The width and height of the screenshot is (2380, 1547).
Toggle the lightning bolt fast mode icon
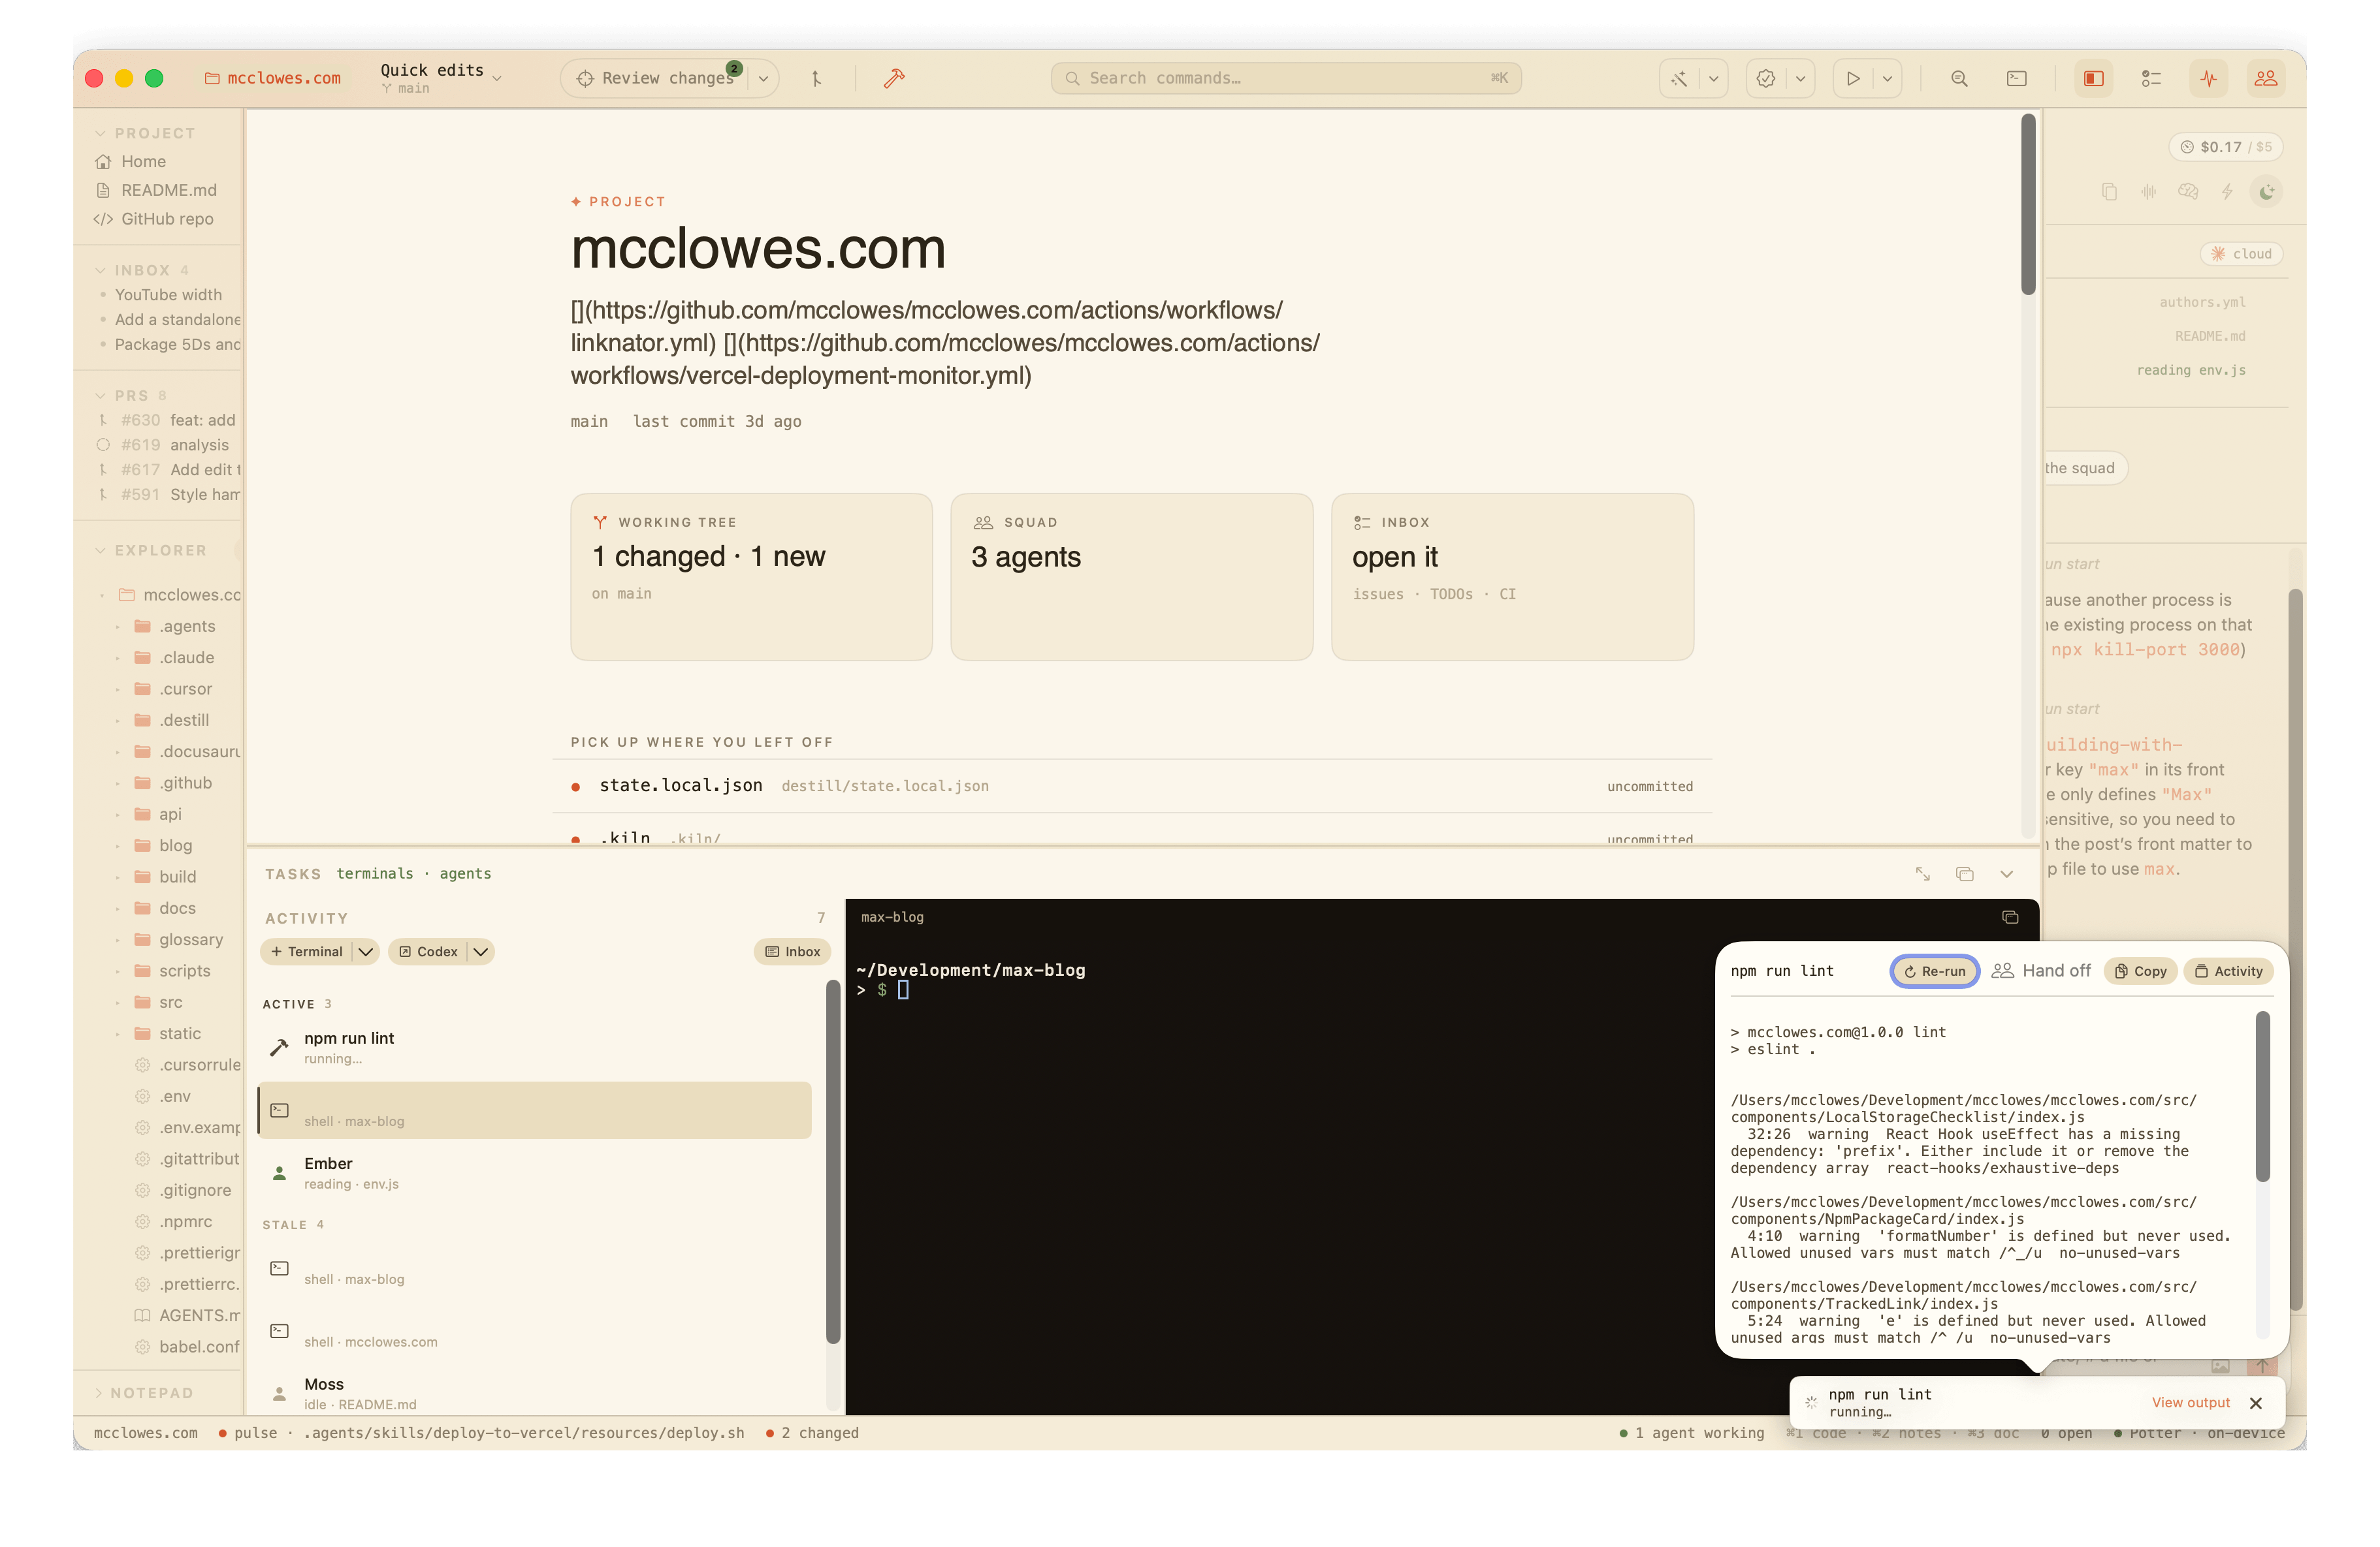coord(2227,191)
